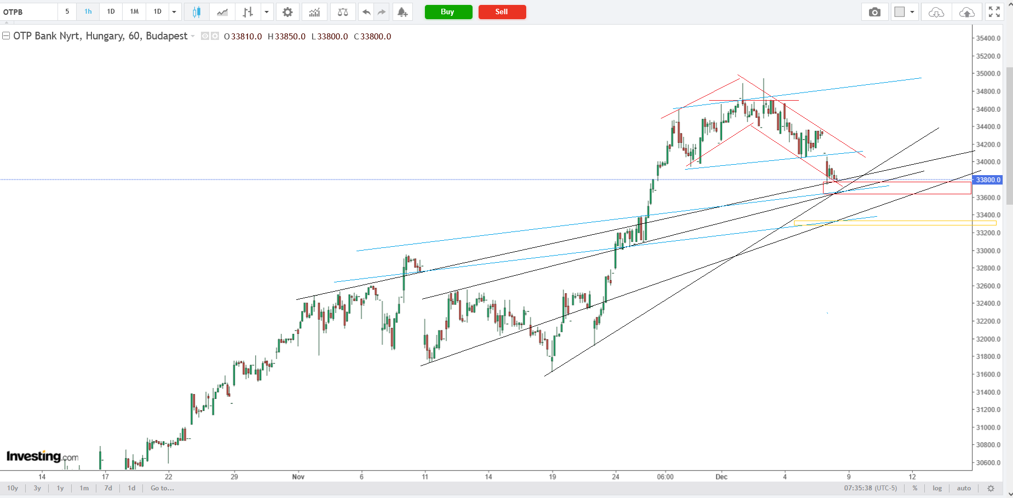Image resolution: width=1013 pixels, height=498 pixels.
Task: Switch to the line chart style icon
Action: pos(222,12)
